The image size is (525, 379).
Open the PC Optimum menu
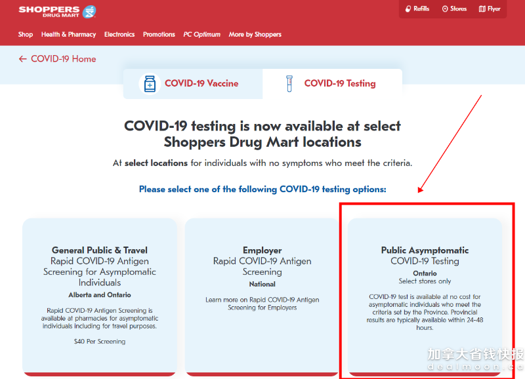click(x=202, y=35)
